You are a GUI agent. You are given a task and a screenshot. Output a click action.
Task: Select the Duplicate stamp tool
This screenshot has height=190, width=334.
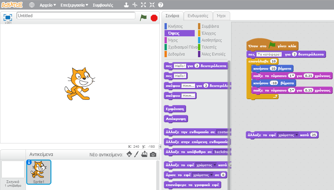[126, 5]
